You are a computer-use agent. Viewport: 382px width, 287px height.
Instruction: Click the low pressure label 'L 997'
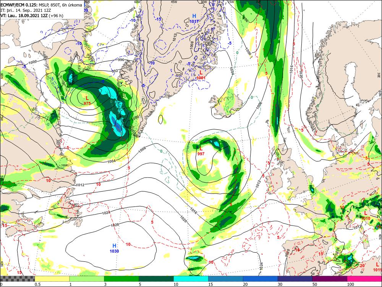(201, 151)
